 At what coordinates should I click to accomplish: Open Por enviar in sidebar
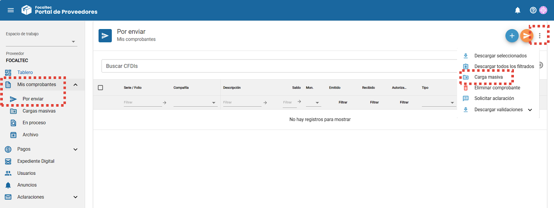point(33,99)
